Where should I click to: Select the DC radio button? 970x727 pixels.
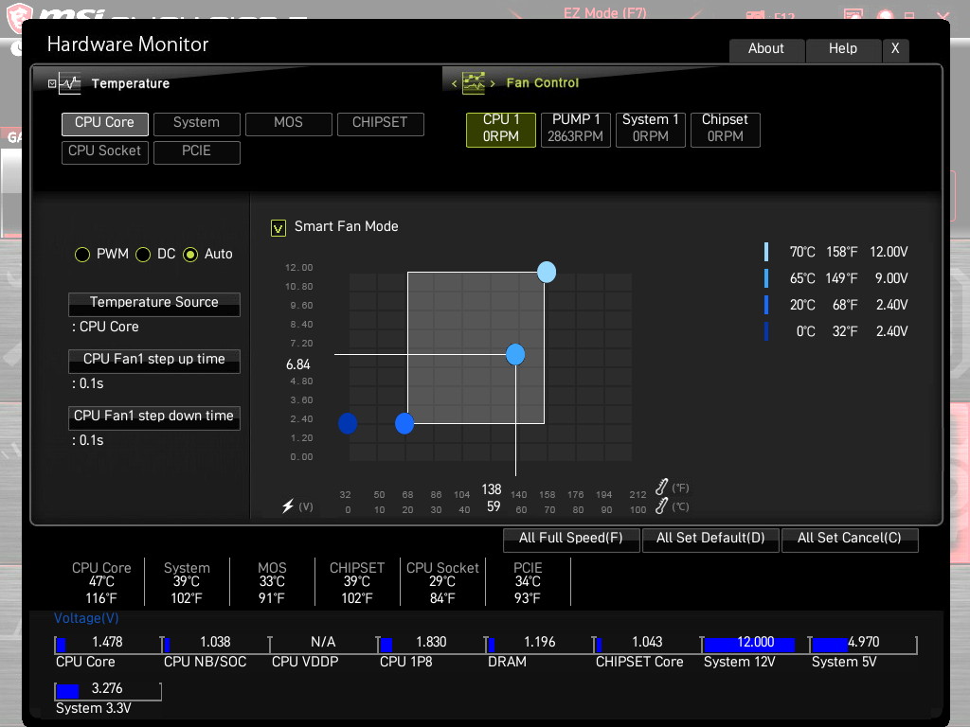pyautogui.click(x=143, y=254)
